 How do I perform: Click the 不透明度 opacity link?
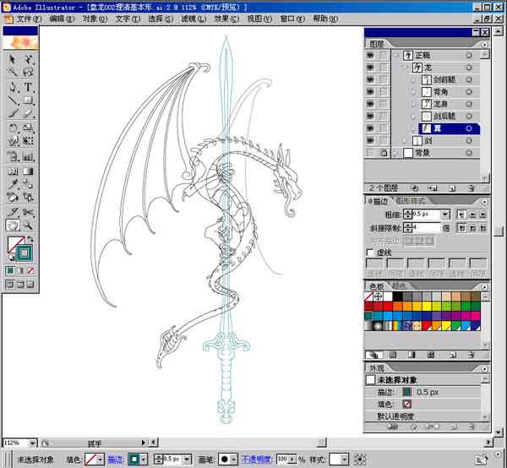point(257,460)
